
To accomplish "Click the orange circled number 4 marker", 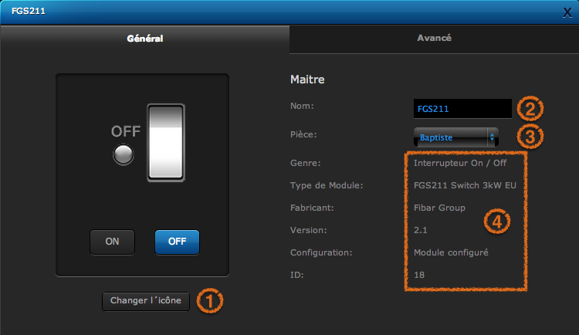I will [497, 222].
